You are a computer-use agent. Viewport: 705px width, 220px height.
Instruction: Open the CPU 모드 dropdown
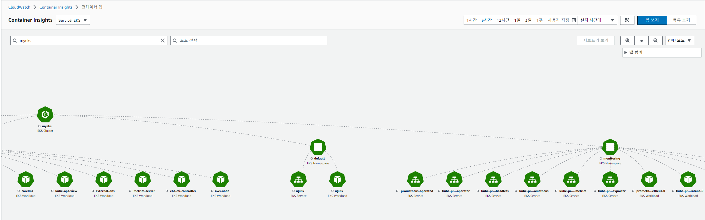[x=680, y=41]
